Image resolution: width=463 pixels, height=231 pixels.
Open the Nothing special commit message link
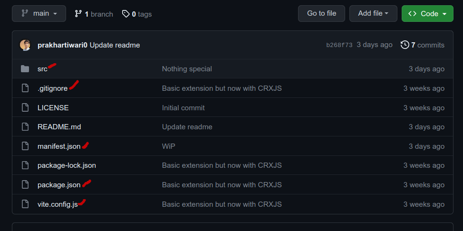[187, 69]
